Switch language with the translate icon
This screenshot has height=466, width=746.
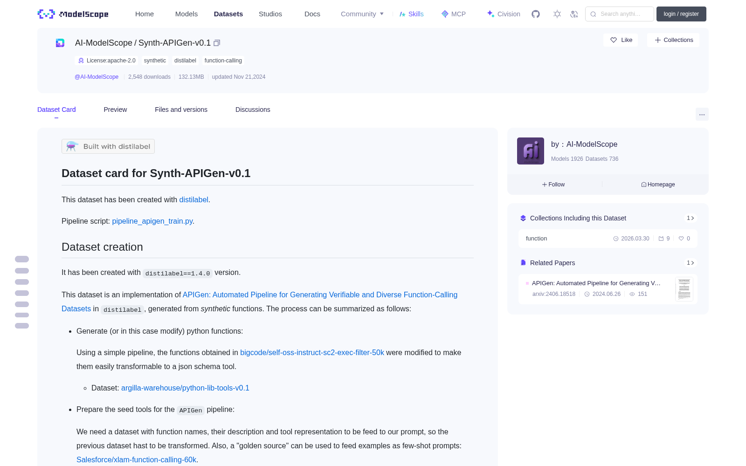[574, 14]
